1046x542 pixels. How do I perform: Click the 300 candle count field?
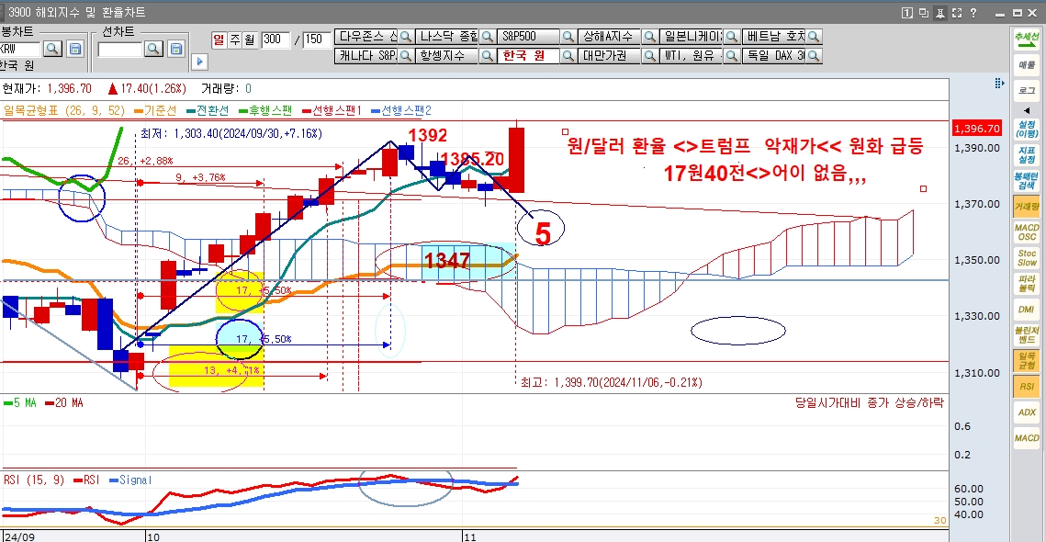(x=275, y=40)
